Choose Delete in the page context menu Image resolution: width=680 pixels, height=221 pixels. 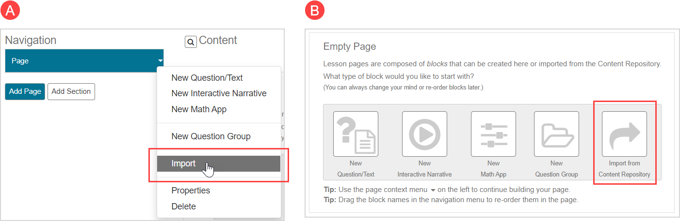coord(183,206)
